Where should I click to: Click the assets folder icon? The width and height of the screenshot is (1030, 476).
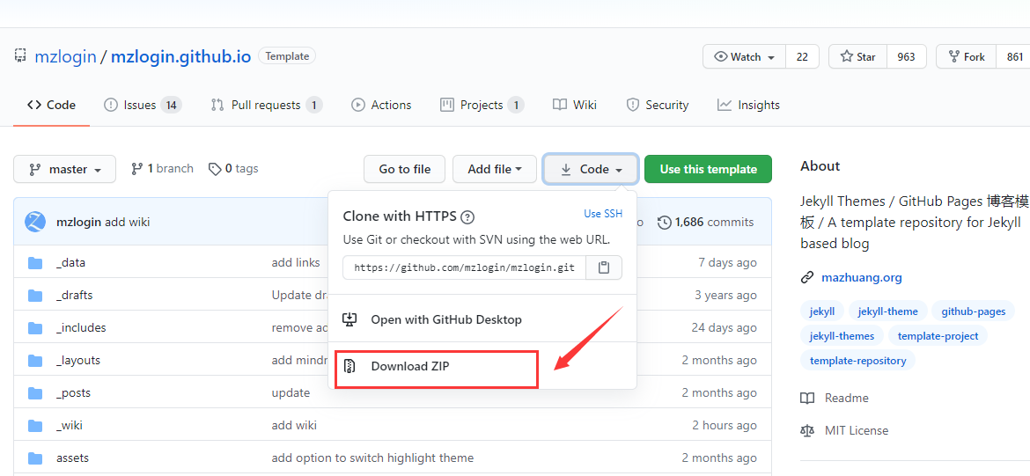(x=35, y=458)
